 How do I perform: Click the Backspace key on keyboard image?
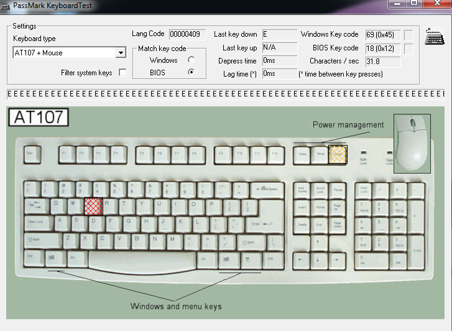coord(267,190)
